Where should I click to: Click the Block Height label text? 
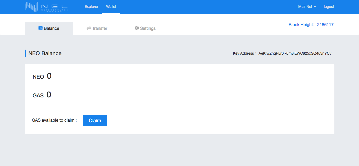[x=301, y=25]
